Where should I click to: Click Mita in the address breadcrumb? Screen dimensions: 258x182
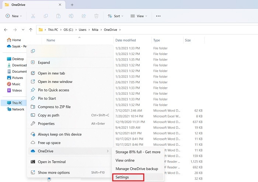click(x=95, y=30)
